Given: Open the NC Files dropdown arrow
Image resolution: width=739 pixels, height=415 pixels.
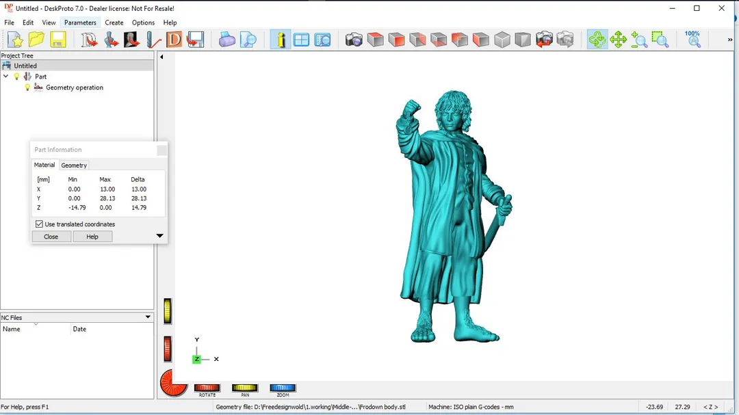Looking at the screenshot, I should pyautogui.click(x=148, y=317).
